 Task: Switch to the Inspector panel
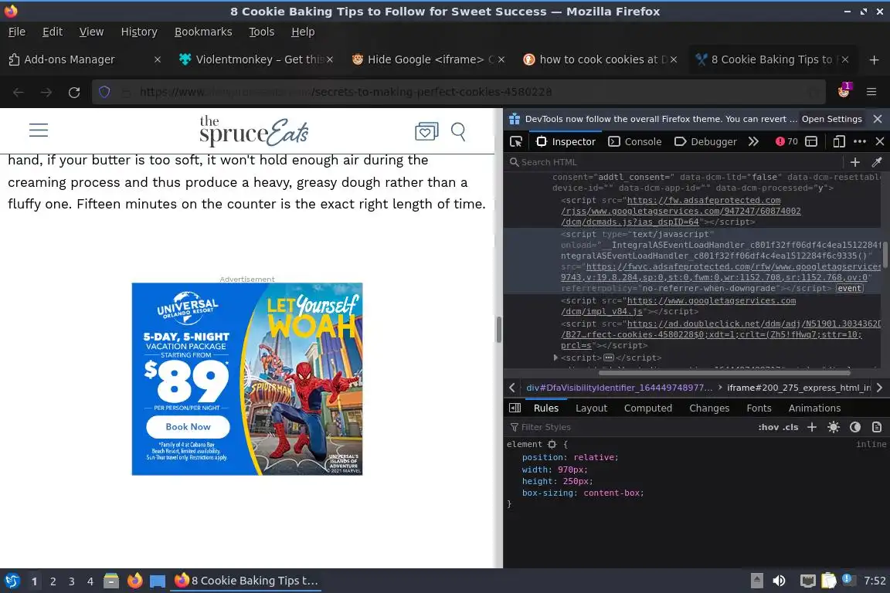click(x=566, y=141)
